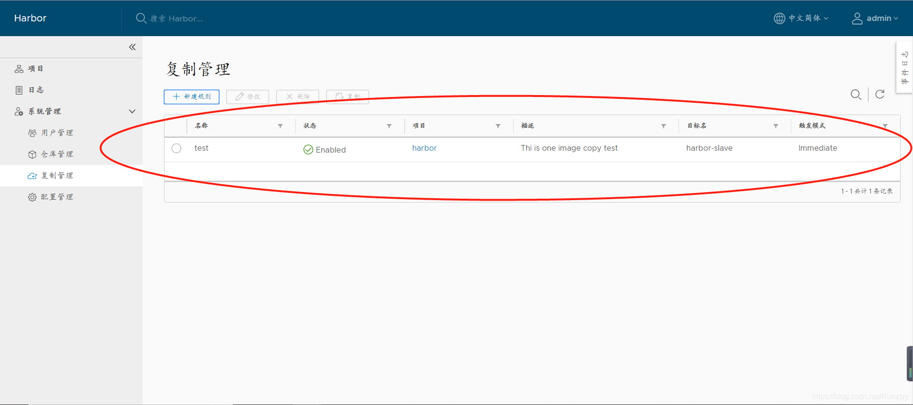The height and width of the screenshot is (405, 913).
Task: Click the Harbor search input field
Action: pyautogui.click(x=176, y=19)
